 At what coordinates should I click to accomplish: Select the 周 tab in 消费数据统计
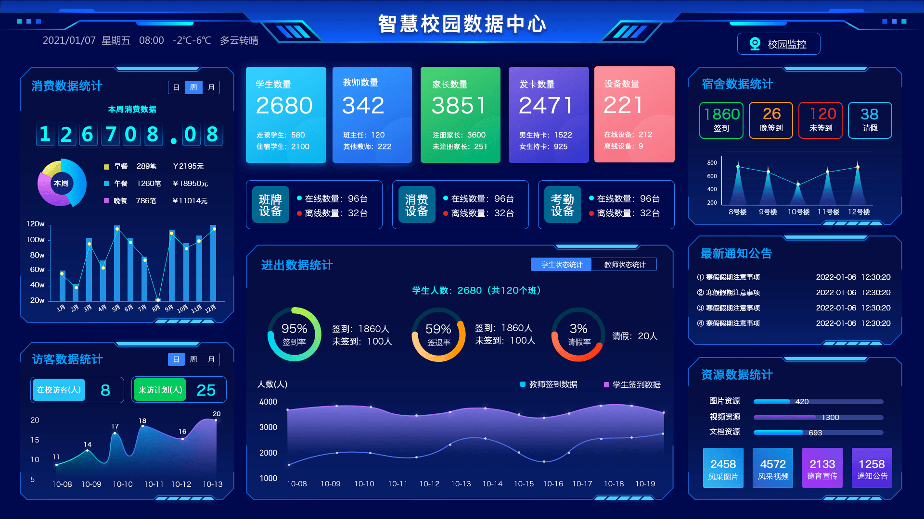[x=193, y=87]
